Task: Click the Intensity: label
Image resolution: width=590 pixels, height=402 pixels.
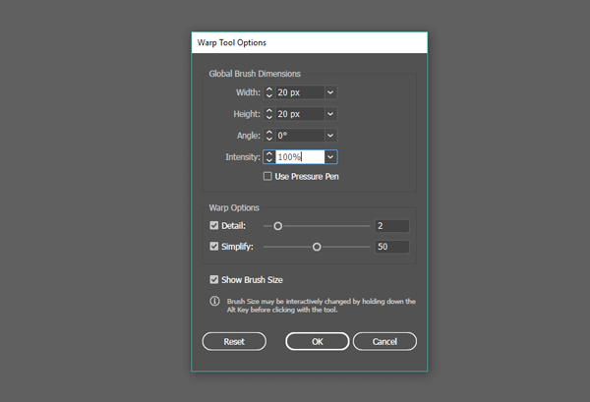Action: (243, 157)
